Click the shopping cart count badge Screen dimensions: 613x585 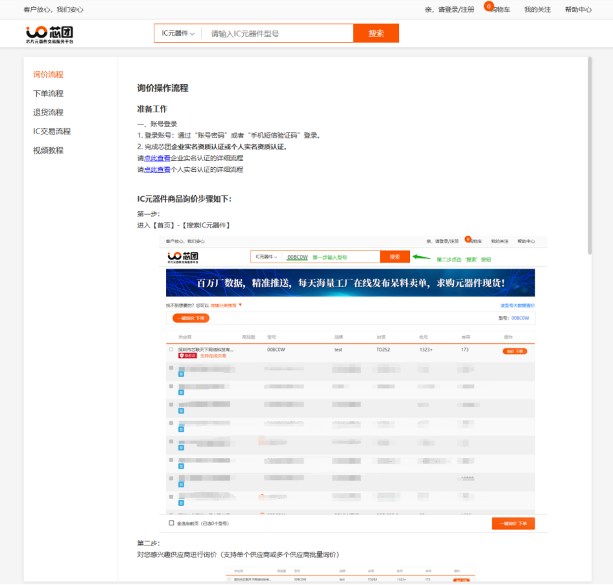click(x=488, y=6)
